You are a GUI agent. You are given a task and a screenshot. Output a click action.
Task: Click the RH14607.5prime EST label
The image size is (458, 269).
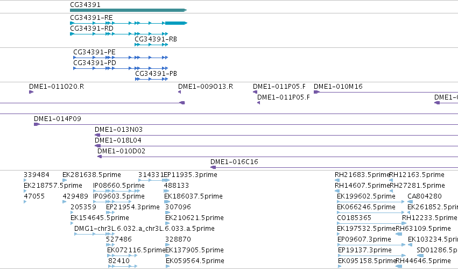[x=363, y=186]
